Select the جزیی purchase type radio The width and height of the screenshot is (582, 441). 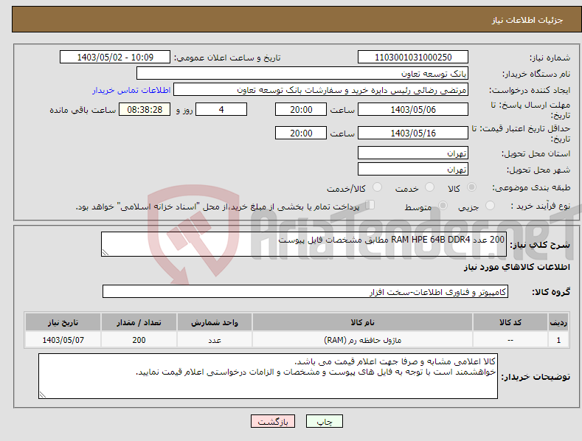point(491,206)
